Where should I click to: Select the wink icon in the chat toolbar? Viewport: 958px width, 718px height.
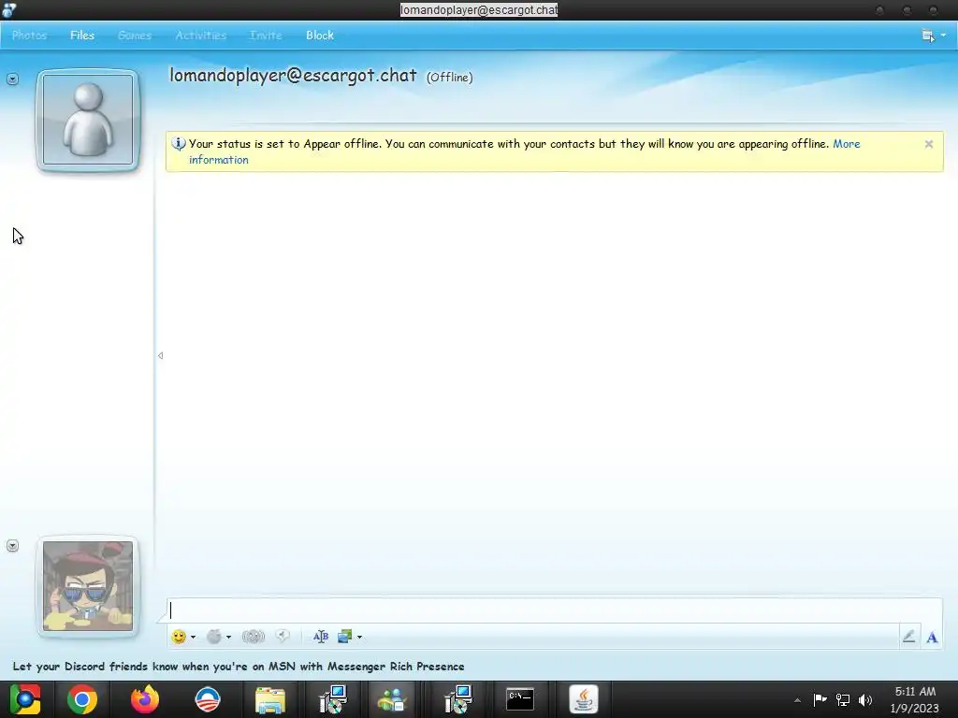214,637
